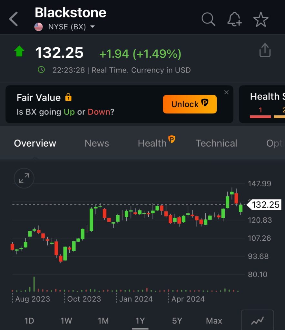This screenshot has height=330, width=285.
Task: Set chart range to 5Y
Action: [177, 321]
